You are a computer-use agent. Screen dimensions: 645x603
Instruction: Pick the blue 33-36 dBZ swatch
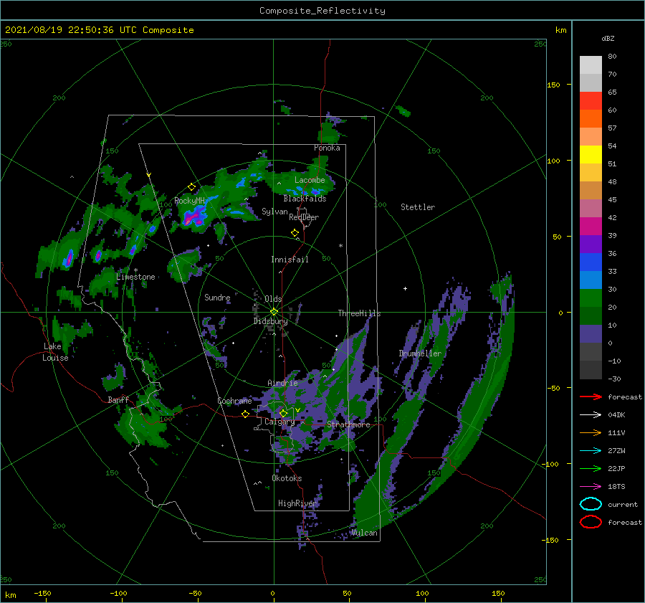coord(591,262)
